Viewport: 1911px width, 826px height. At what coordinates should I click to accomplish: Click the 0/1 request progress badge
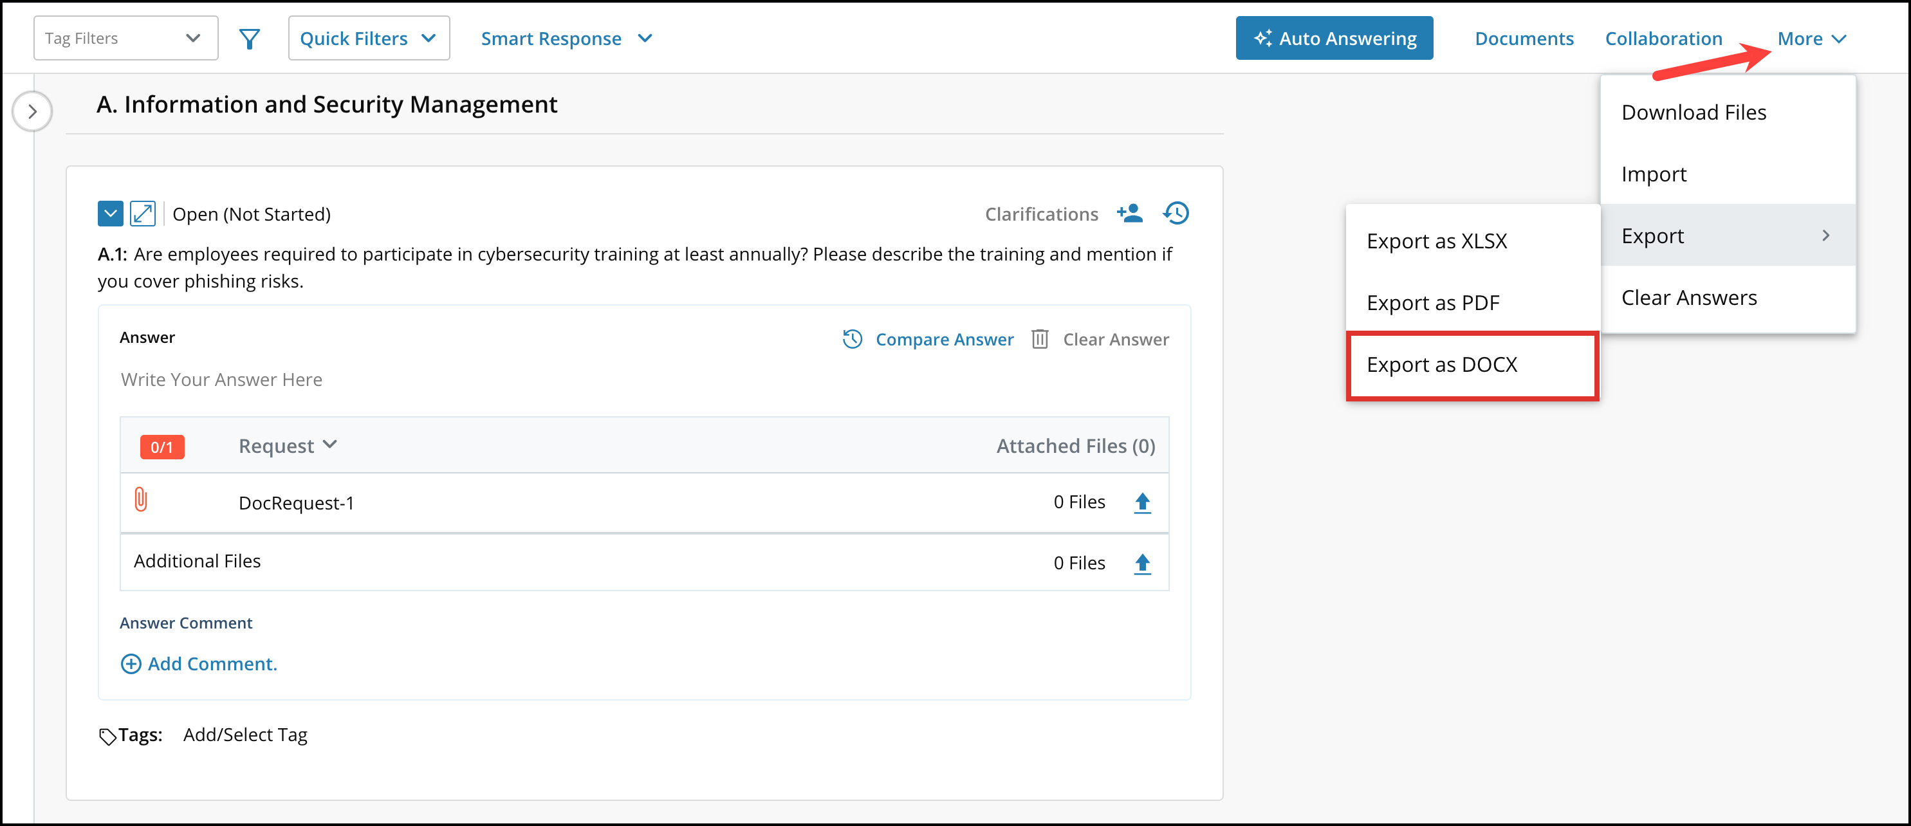(162, 446)
